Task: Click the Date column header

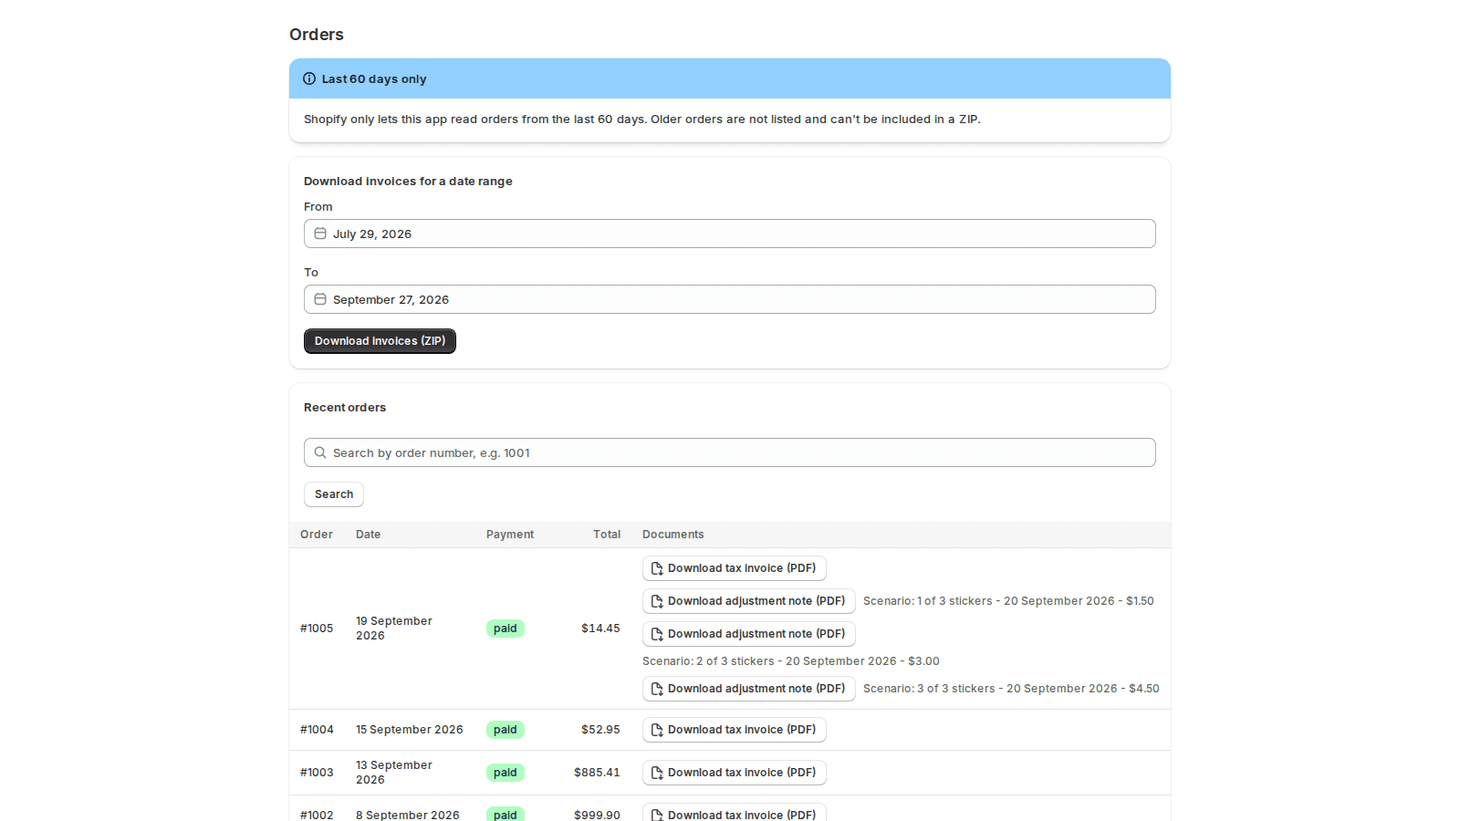Action: tap(369, 535)
